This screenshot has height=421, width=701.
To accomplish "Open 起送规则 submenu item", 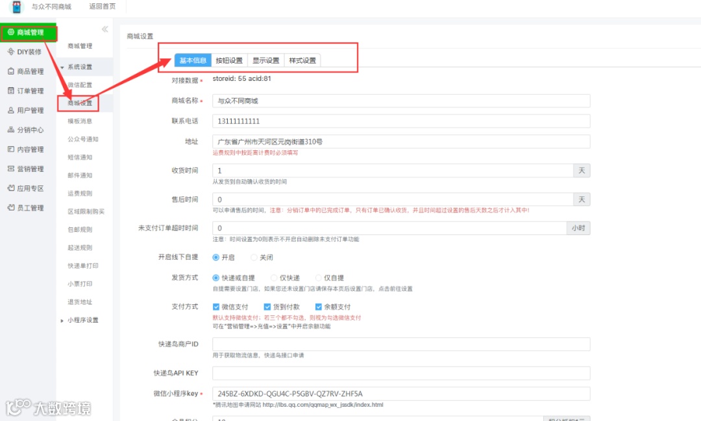I will tap(80, 247).
